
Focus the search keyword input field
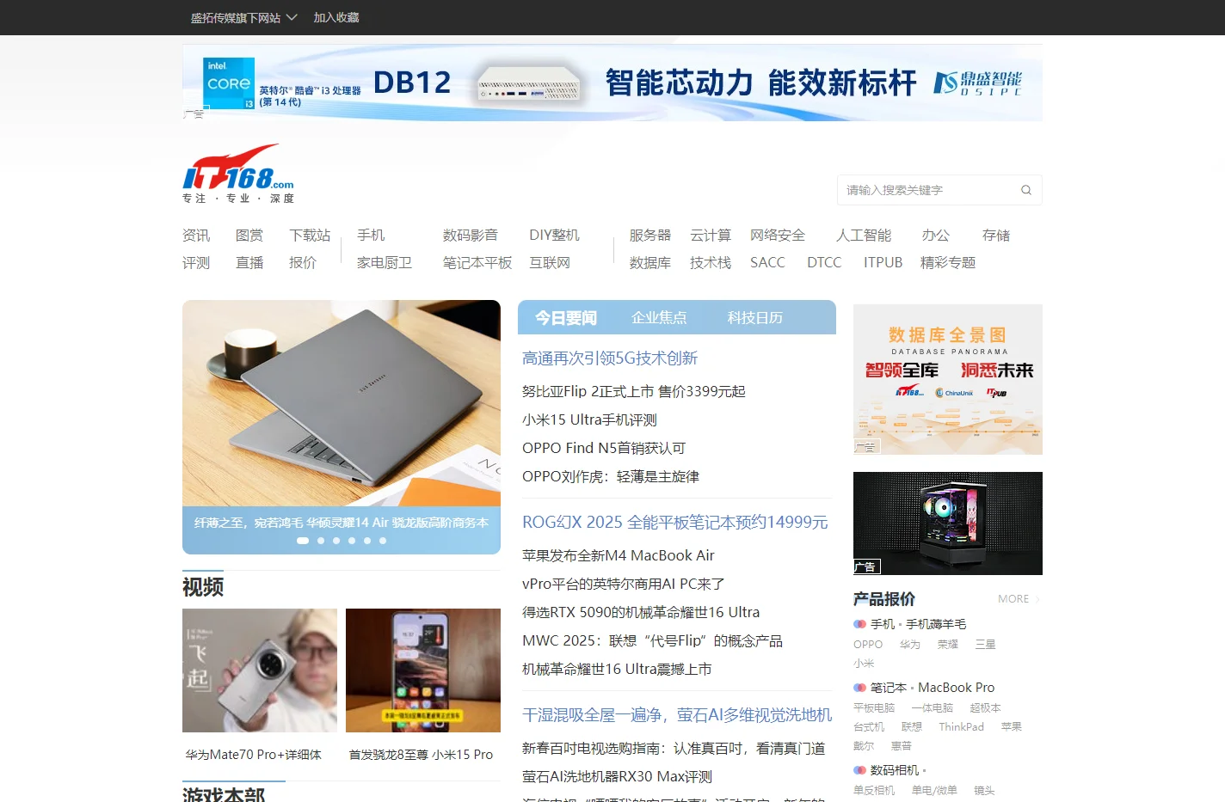(927, 190)
